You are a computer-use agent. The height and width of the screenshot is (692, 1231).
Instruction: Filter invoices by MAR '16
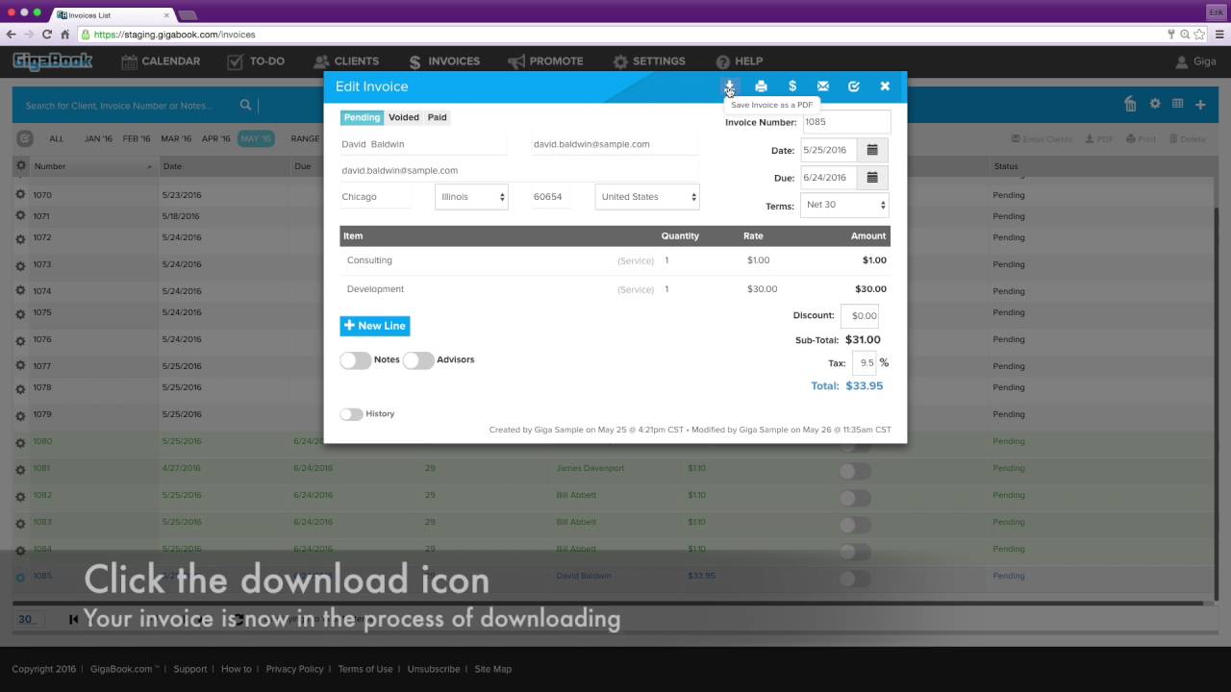176,139
